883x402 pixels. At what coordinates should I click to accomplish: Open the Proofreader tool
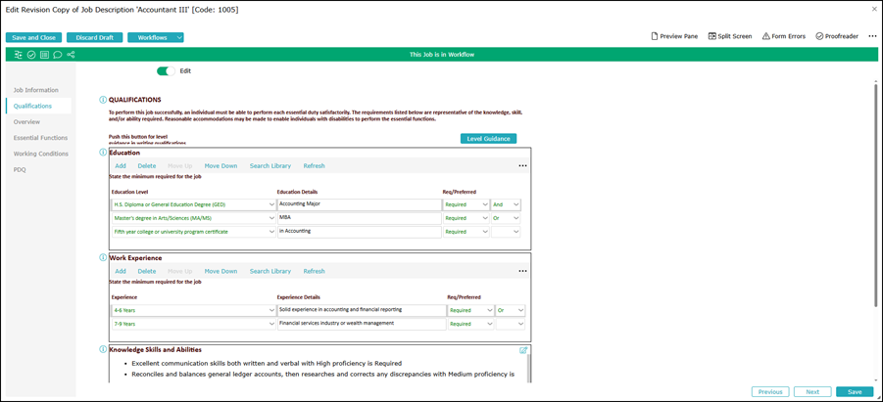(x=837, y=36)
